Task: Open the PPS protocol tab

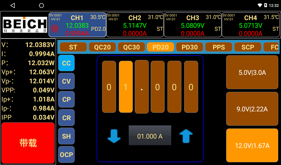Action: coord(219,47)
